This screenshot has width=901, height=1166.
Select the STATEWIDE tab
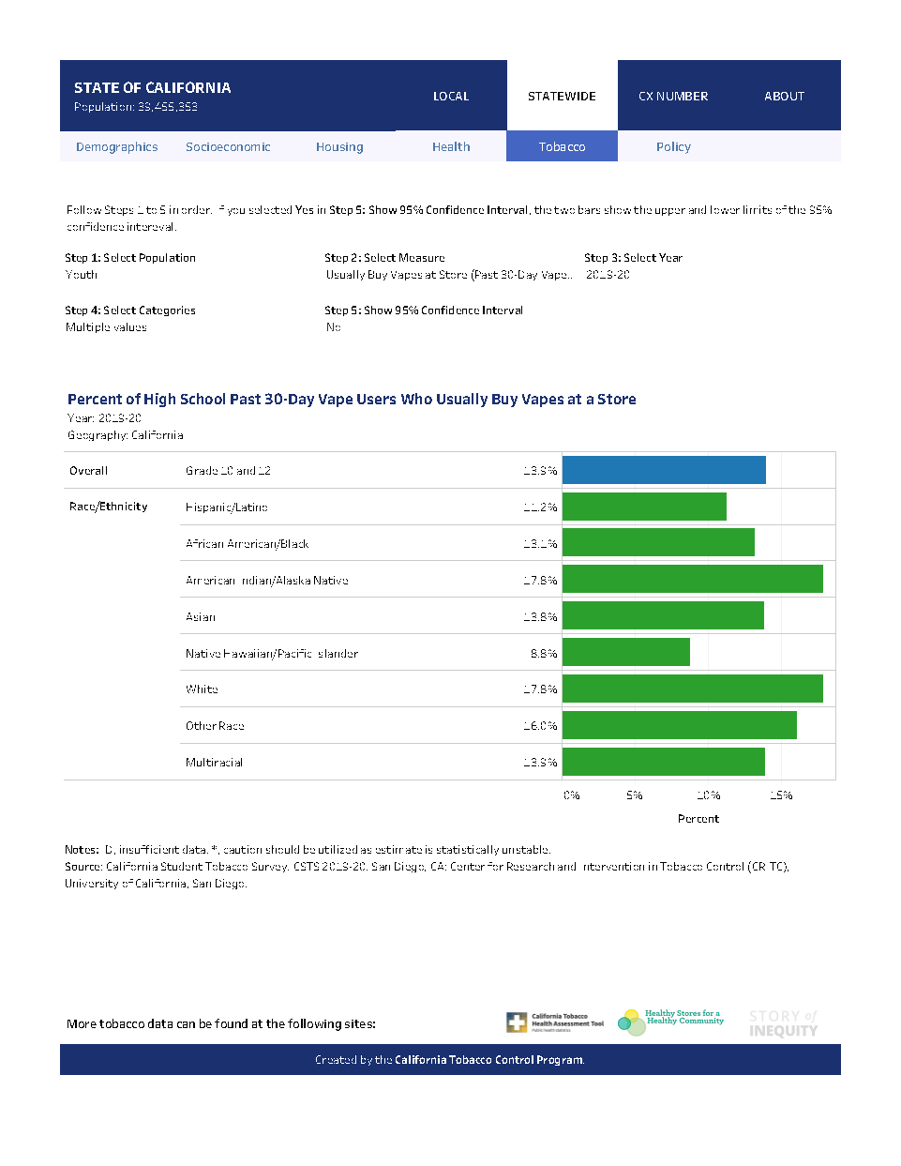563,96
